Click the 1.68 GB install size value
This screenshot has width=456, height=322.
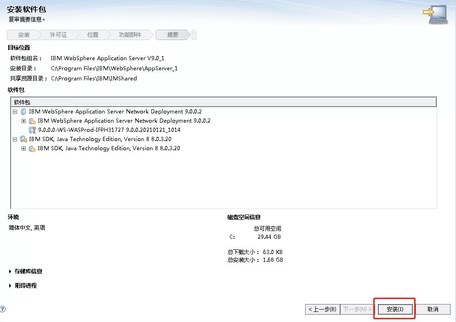coord(273,260)
